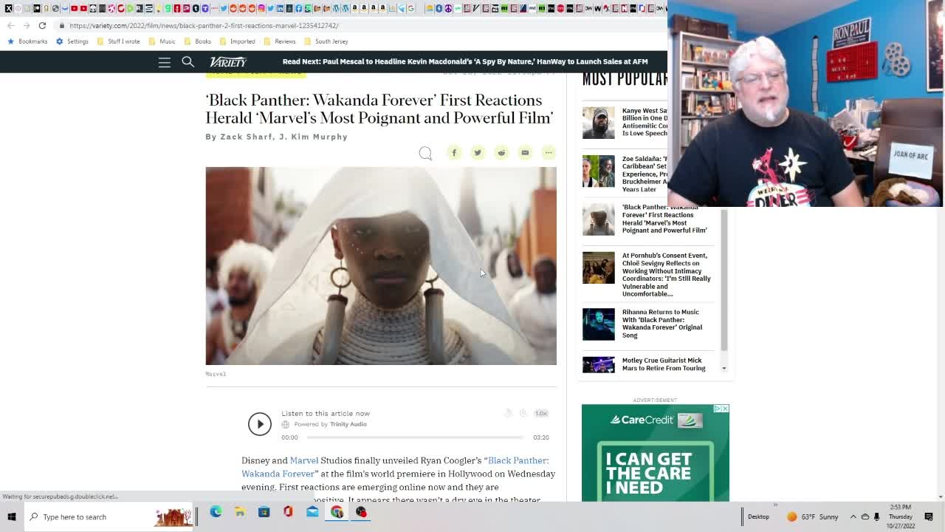Open Settings from the bookmarks bar

[x=72, y=41]
